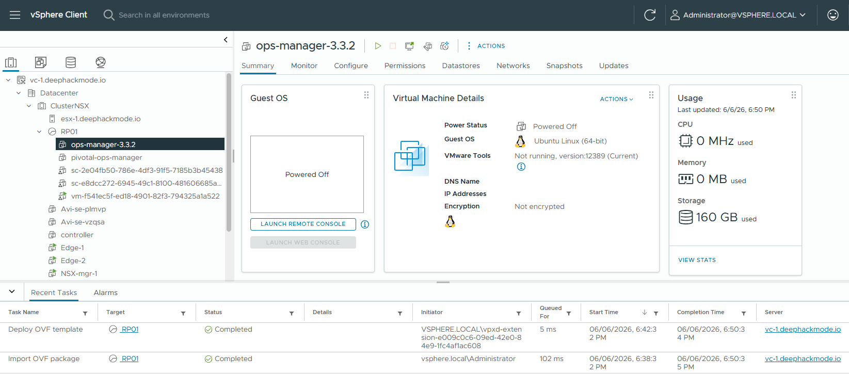Click VMware Tools info icon
The height and width of the screenshot is (375, 849).
point(521,167)
